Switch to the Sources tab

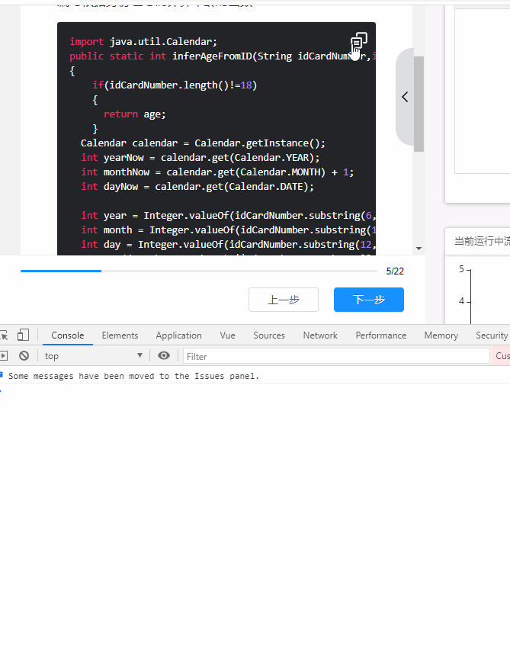pos(269,335)
